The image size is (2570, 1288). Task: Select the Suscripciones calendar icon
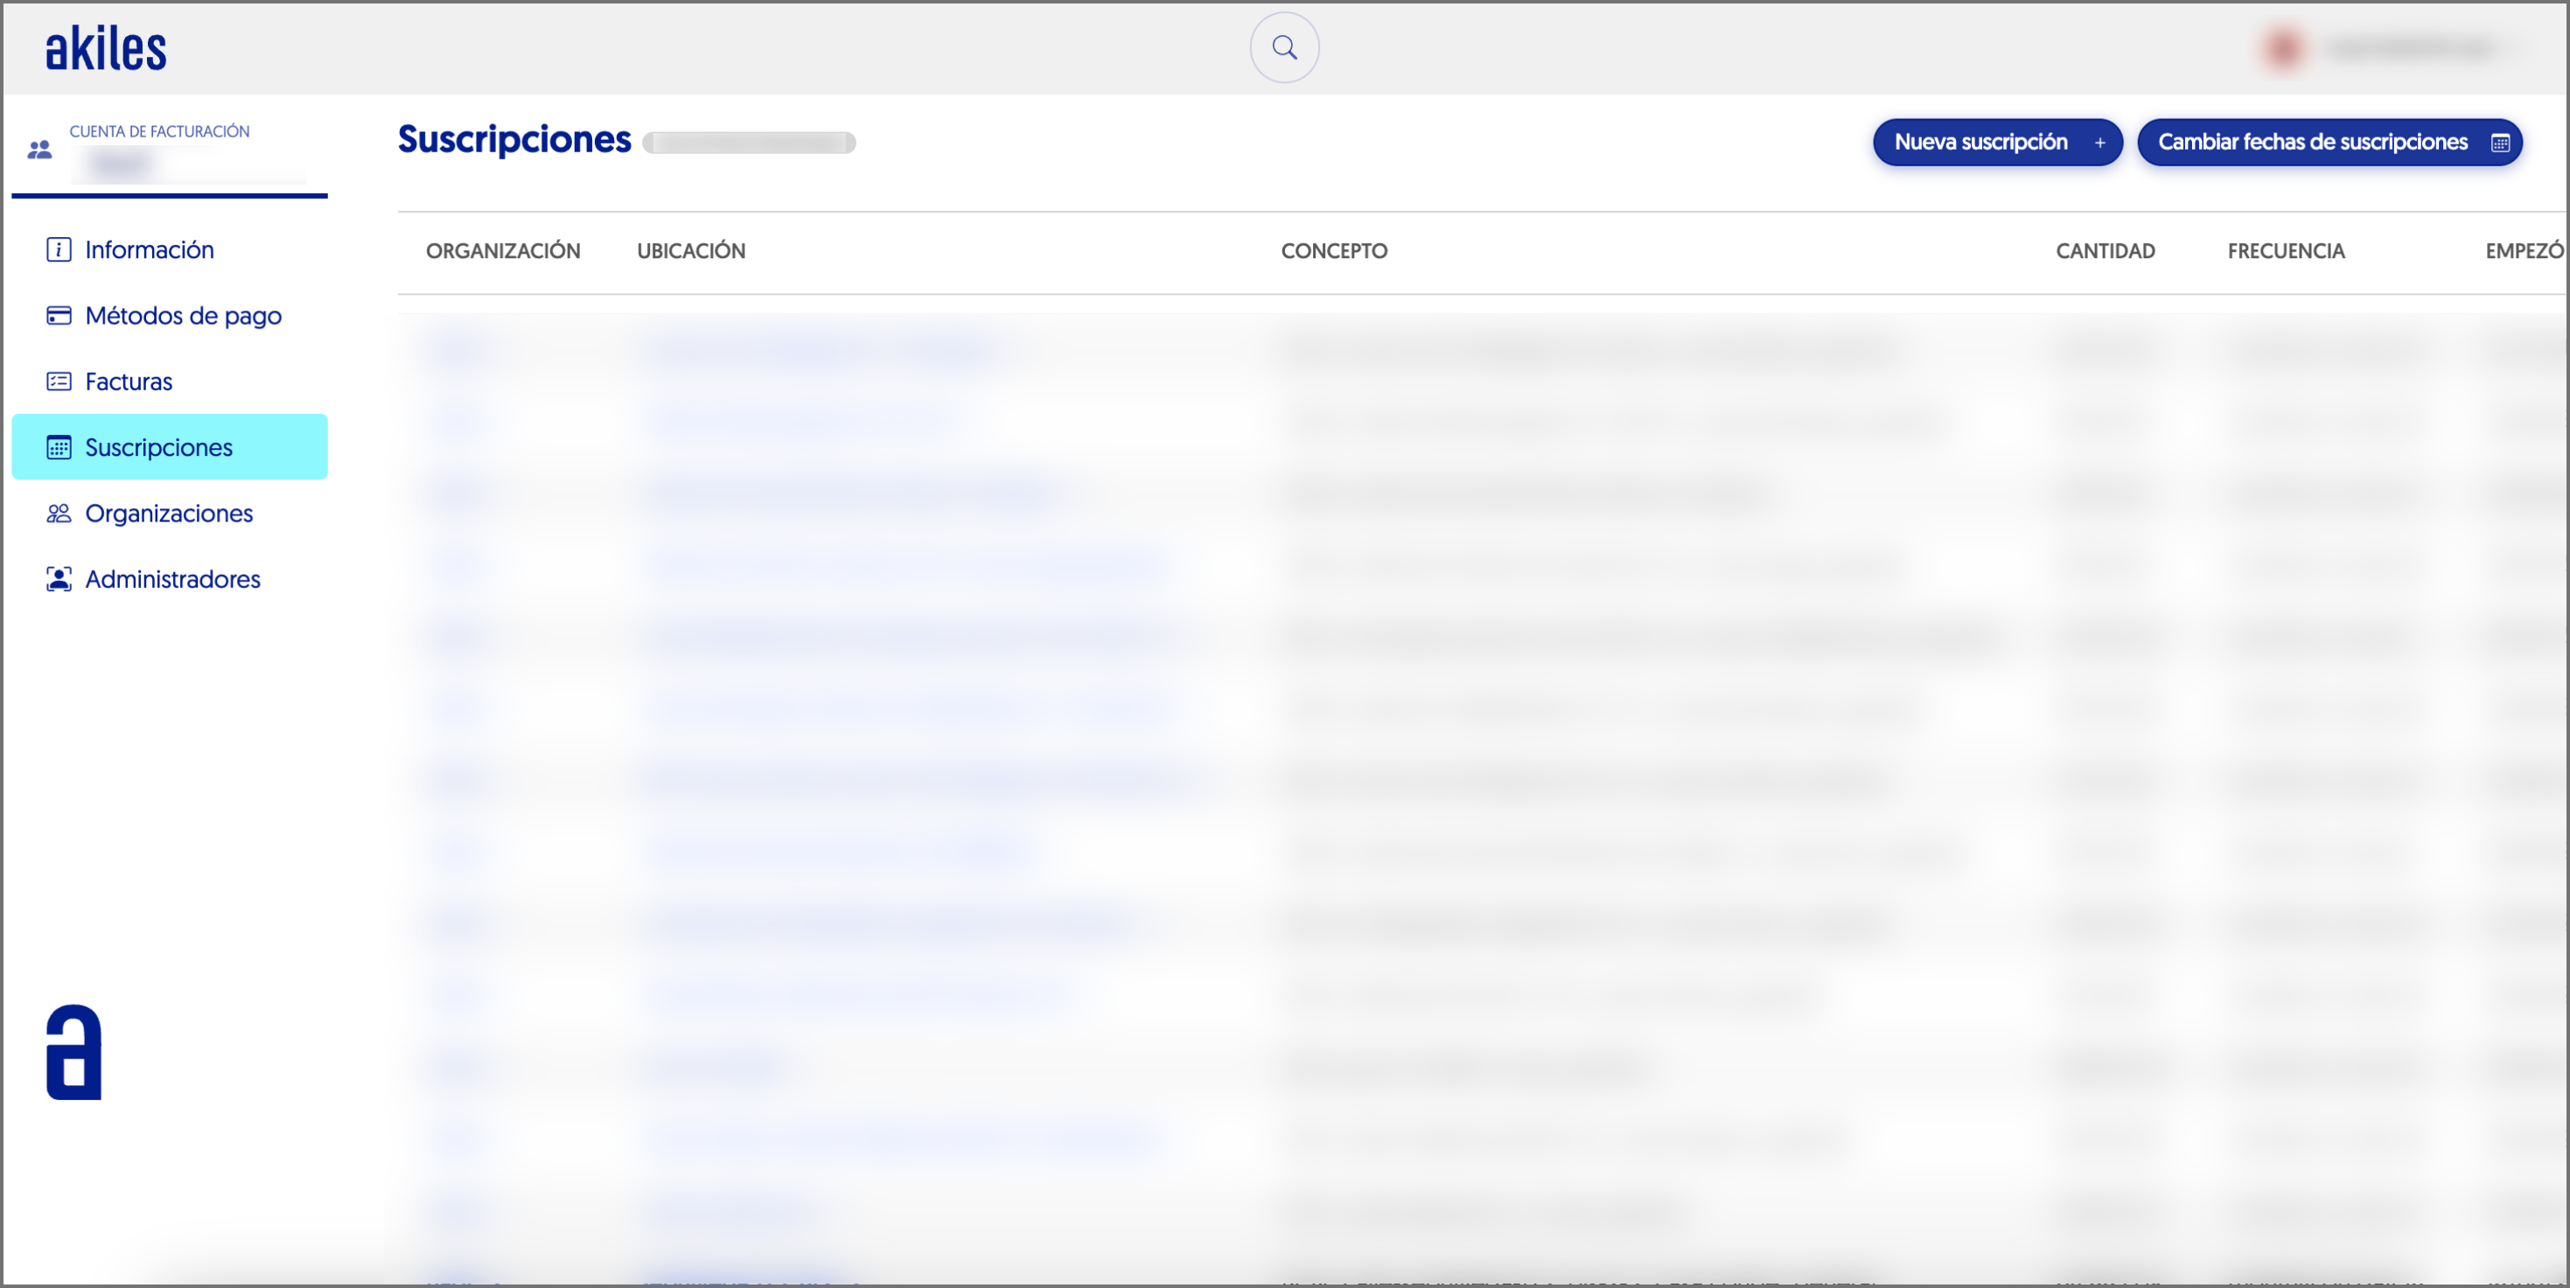[58, 447]
